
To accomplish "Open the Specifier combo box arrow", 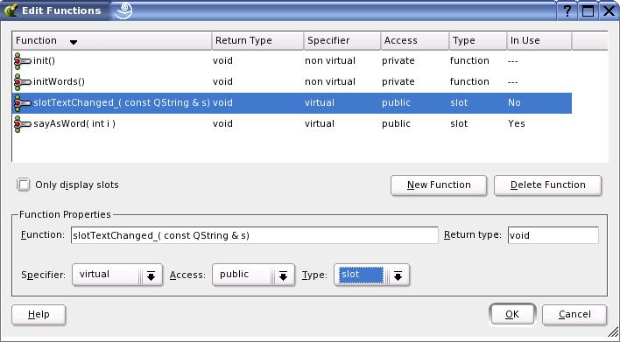I will tap(151, 276).
